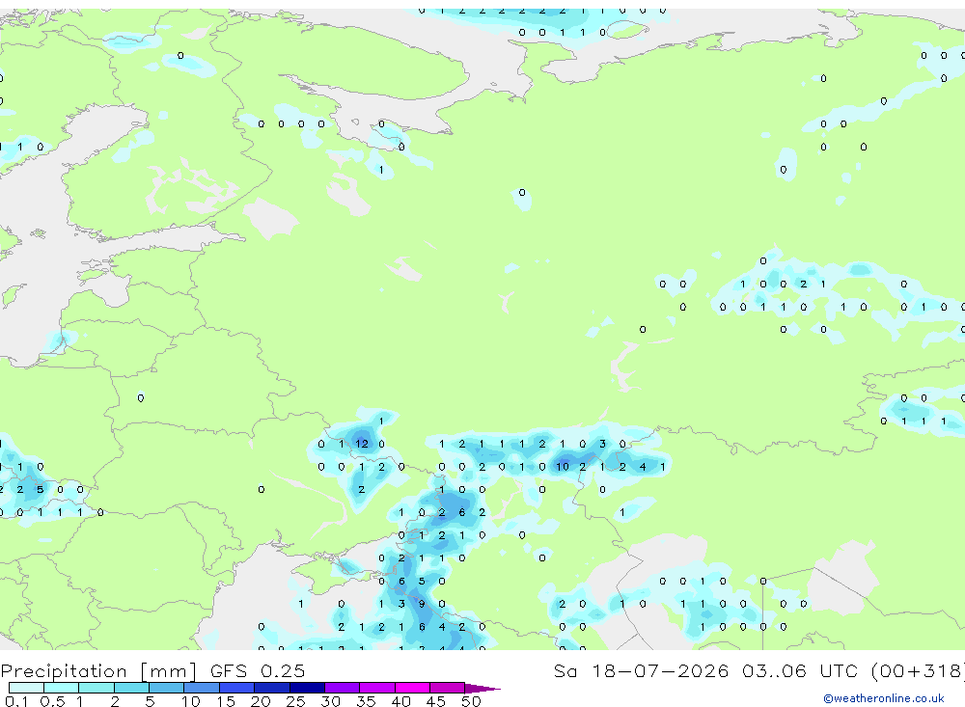965x707 pixels.
Task: Click the 40 legend scale label
Action: (x=400, y=701)
